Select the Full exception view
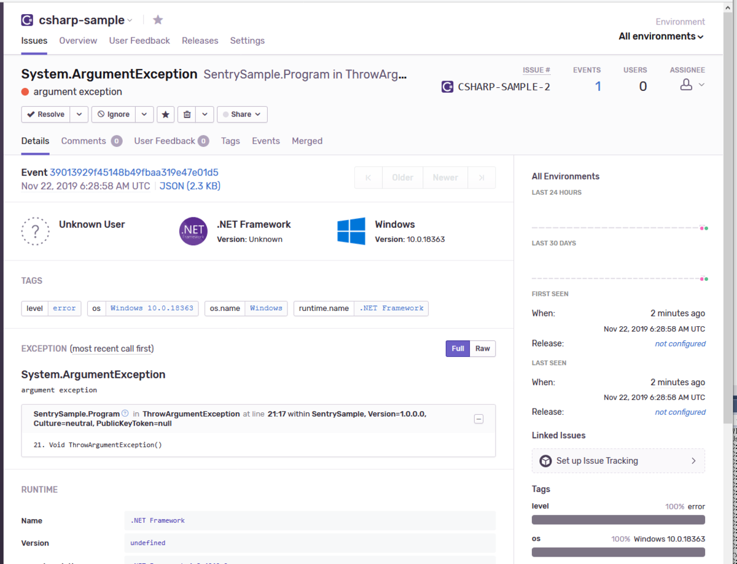 point(458,348)
